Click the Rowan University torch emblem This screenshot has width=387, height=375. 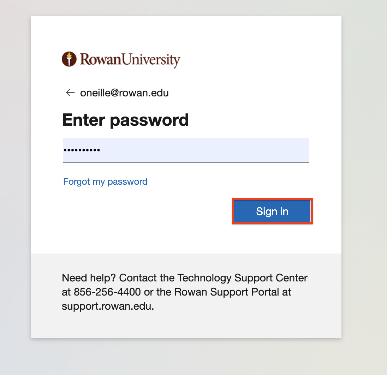tap(69, 59)
